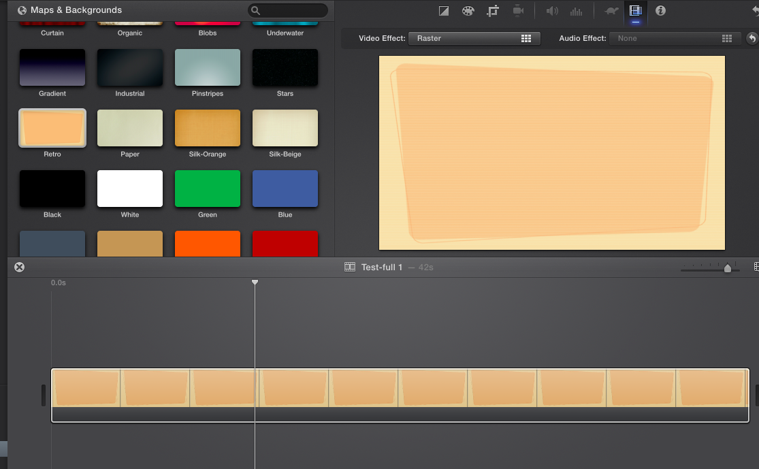Select the Pinstripes background thumbnail
Image resolution: width=759 pixels, height=469 pixels.
pyautogui.click(x=208, y=67)
